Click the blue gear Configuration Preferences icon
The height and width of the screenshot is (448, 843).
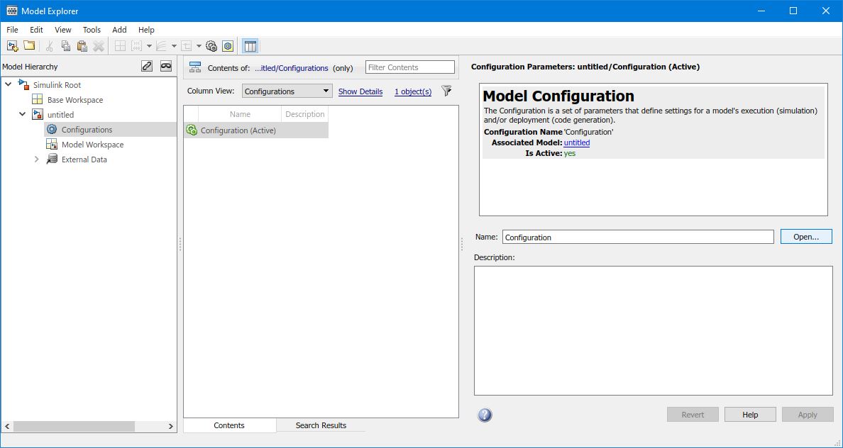pyautogui.click(x=228, y=46)
